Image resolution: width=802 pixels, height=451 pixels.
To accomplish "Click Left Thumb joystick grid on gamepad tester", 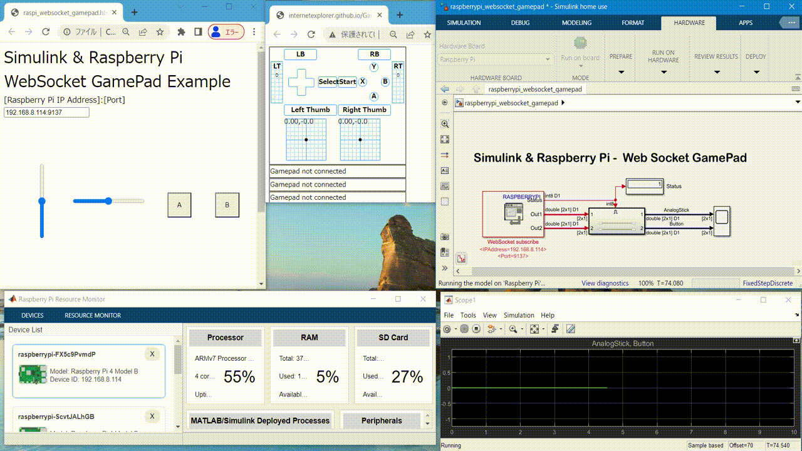I will [x=306, y=140].
